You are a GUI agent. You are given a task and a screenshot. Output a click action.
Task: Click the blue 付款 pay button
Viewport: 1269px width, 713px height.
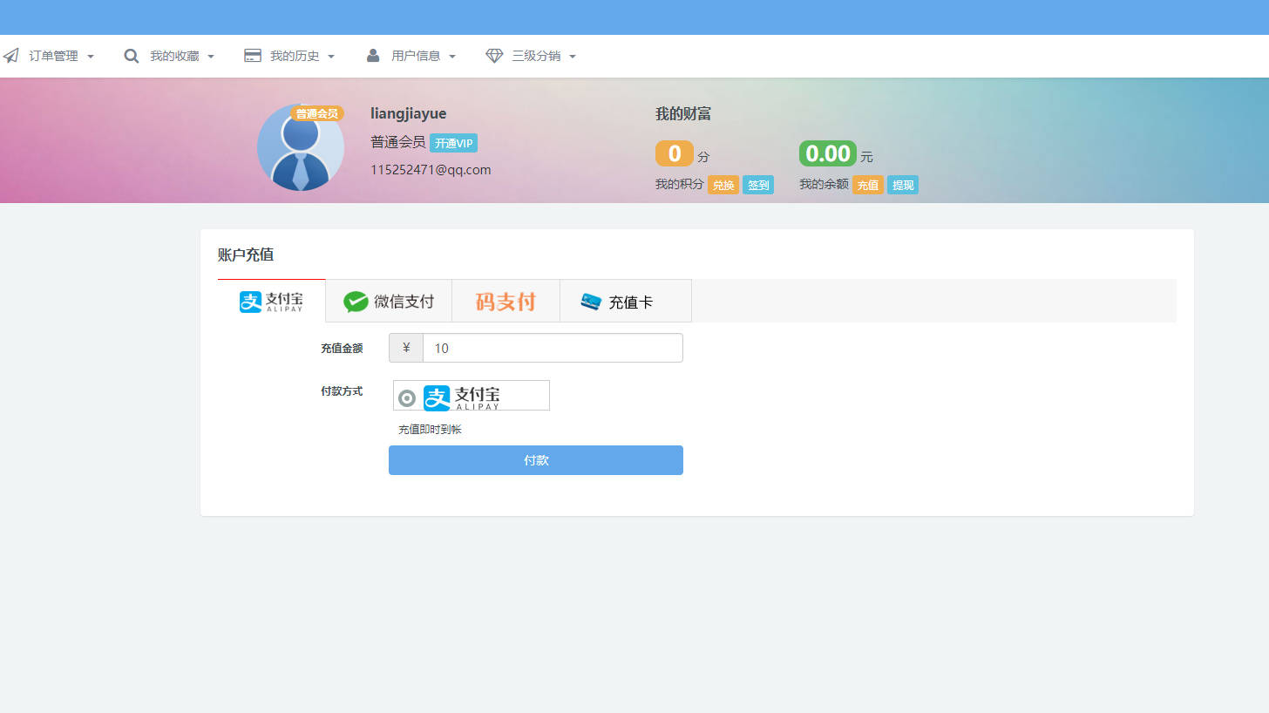(x=536, y=460)
